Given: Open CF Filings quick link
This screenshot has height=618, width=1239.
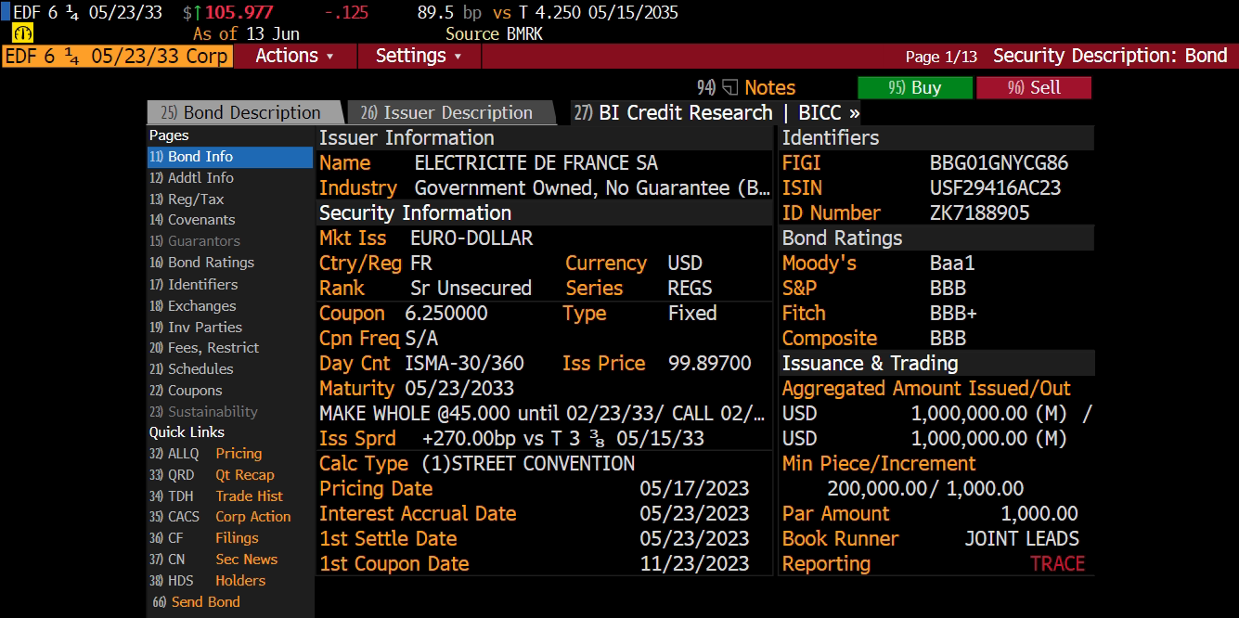Looking at the screenshot, I should (204, 538).
